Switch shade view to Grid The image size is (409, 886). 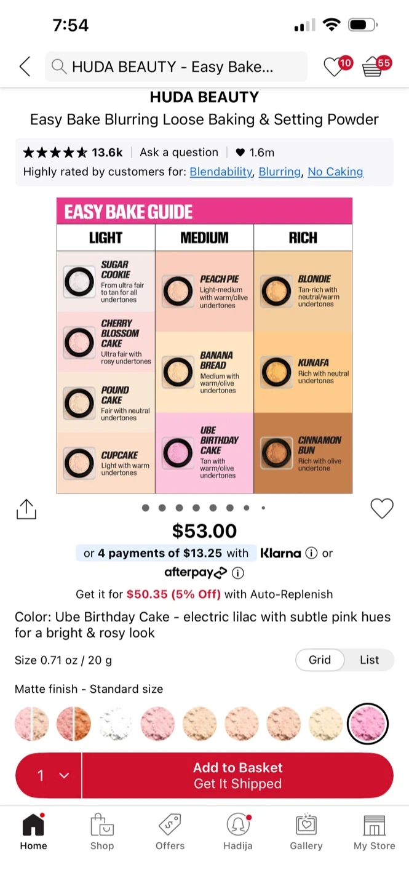pyautogui.click(x=320, y=660)
